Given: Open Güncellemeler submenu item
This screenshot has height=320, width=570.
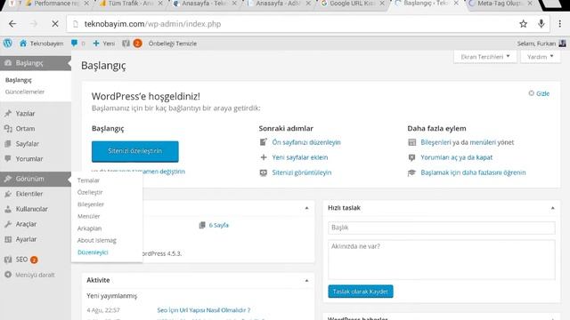Looking at the screenshot, I should (25, 92).
